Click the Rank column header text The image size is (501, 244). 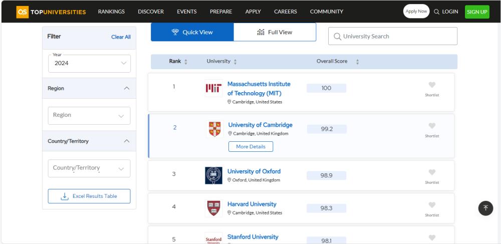175,61
